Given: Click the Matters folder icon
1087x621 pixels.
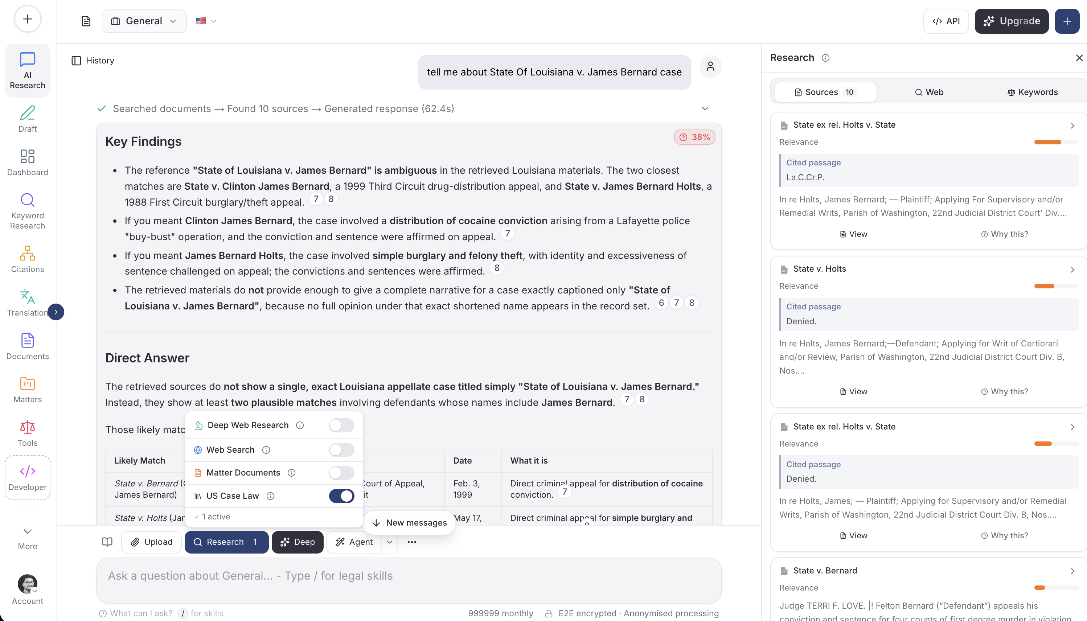Looking at the screenshot, I should (x=27, y=383).
